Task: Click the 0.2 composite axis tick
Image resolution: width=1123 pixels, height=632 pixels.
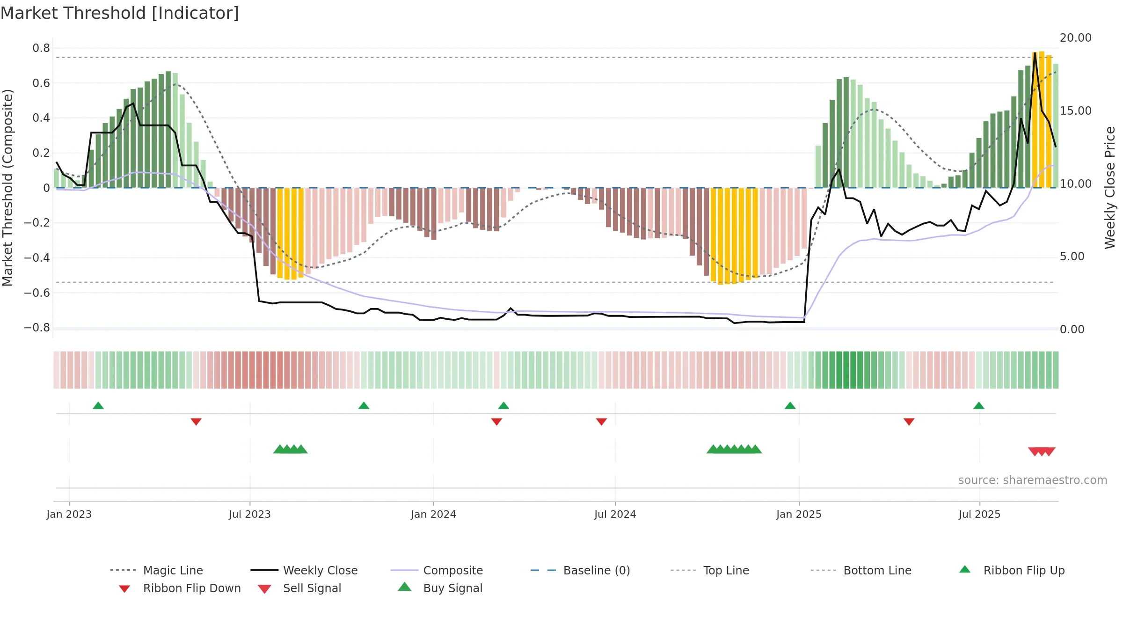Action: [x=41, y=153]
